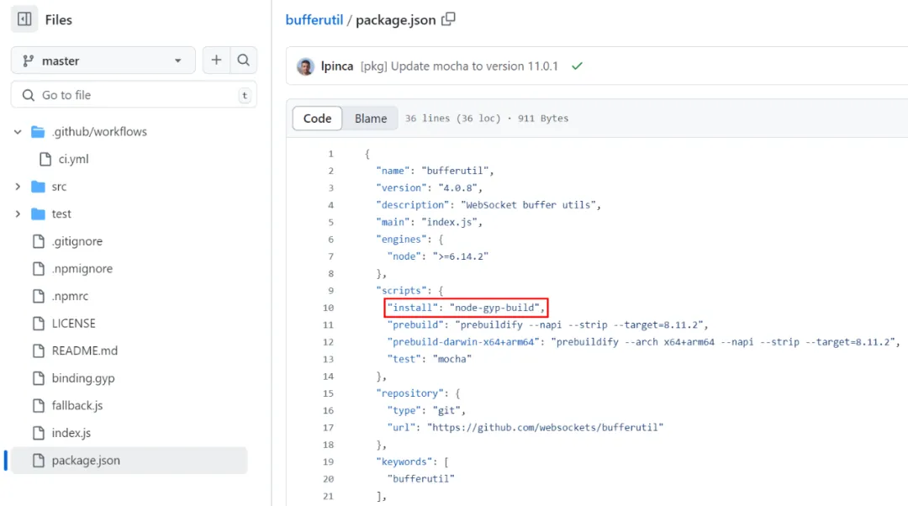Click line number 17
Viewport: 908px width, 506px height.
(329, 427)
